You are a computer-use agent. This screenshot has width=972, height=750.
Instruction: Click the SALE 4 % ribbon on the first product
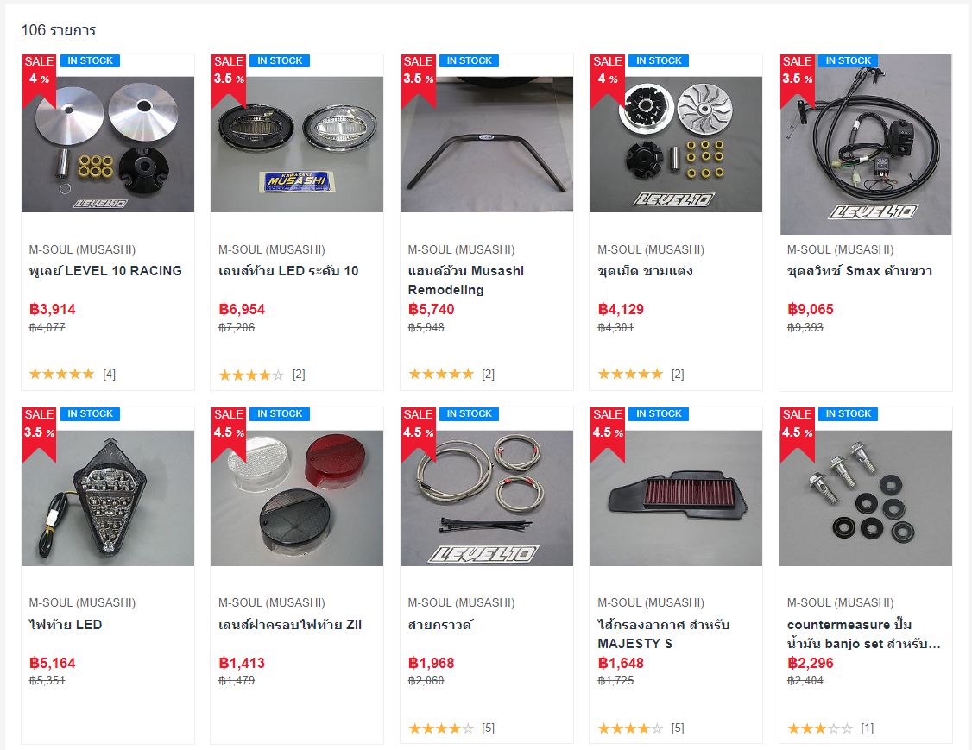39,79
